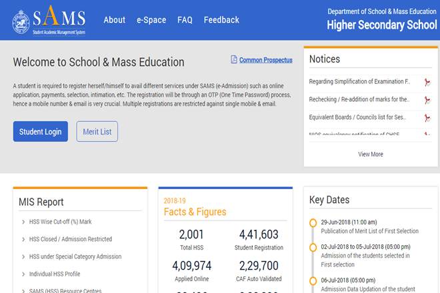Click the 29-Jun-2018 timeline marker circle

pyautogui.click(x=313, y=222)
